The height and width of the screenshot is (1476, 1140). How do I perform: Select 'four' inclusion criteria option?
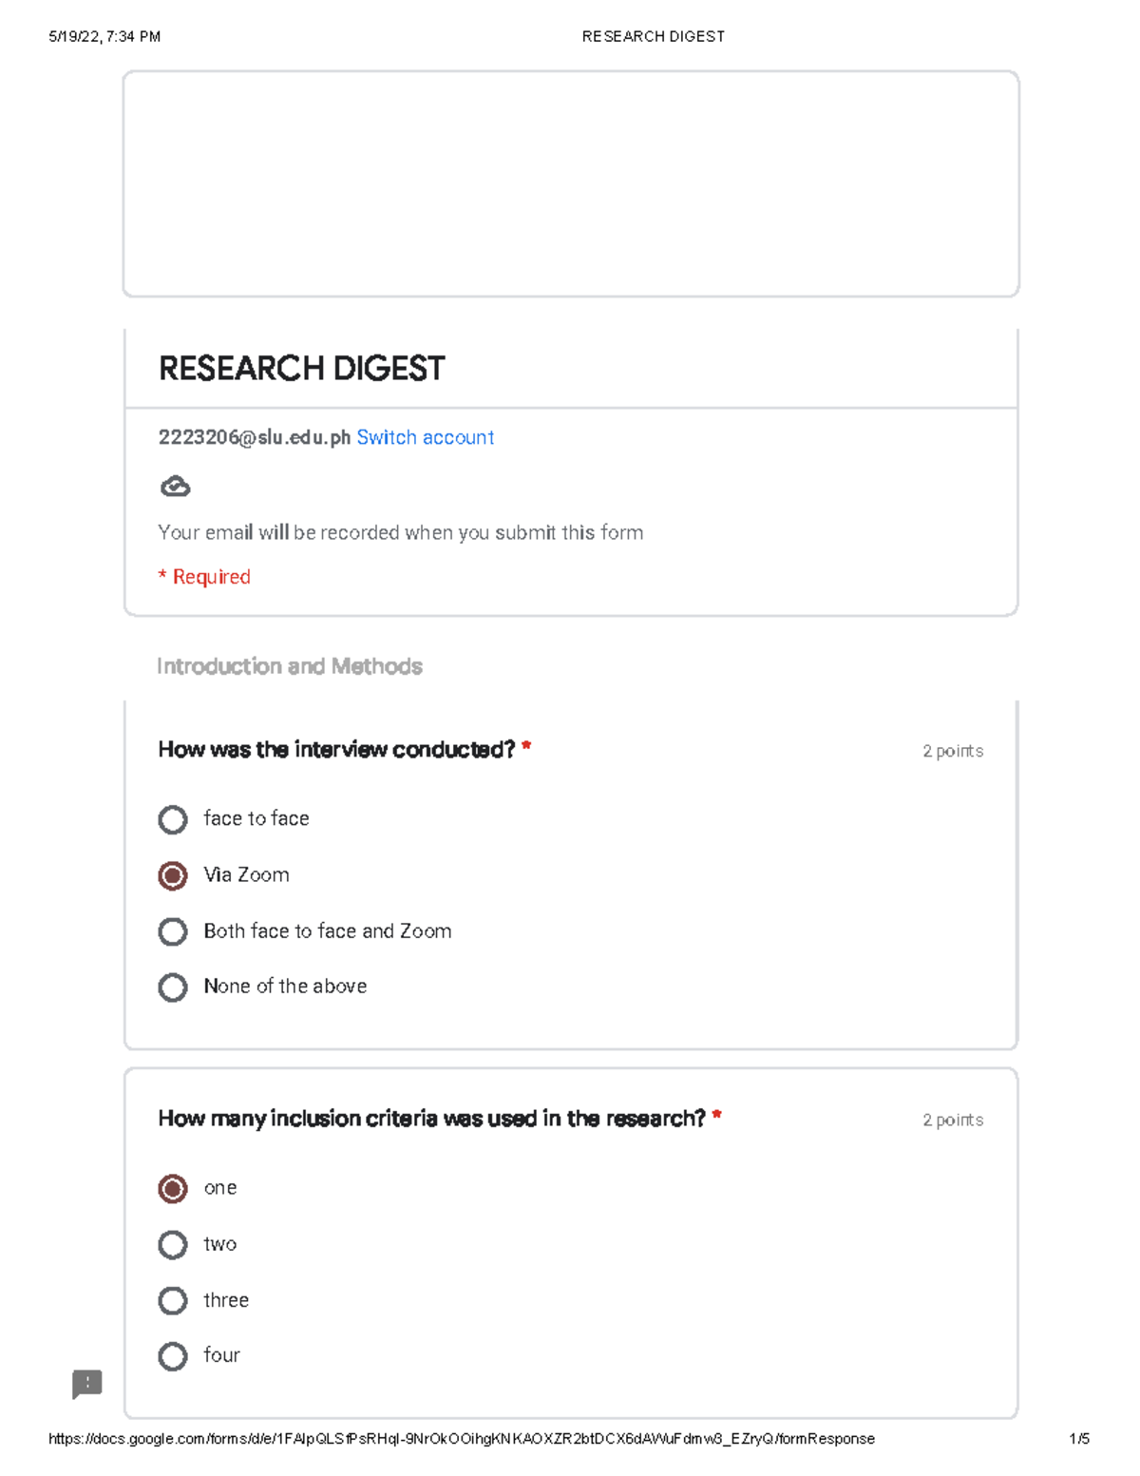173,1356
